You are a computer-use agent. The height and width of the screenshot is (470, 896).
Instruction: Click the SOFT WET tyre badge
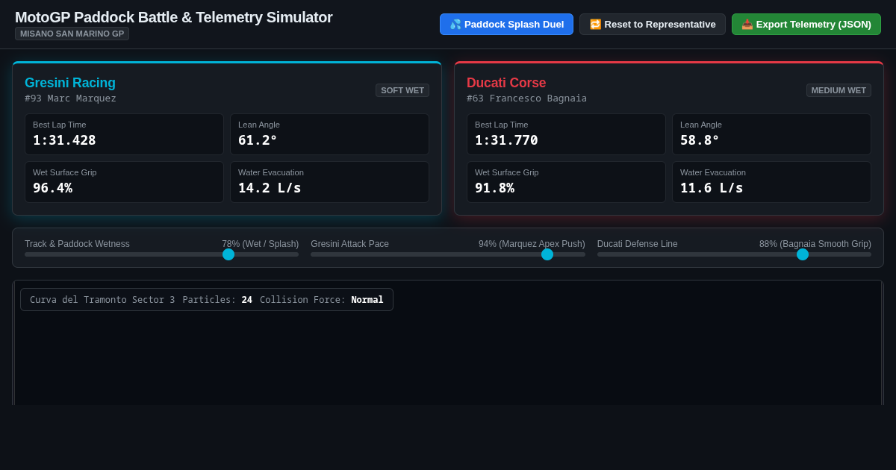[x=402, y=90]
